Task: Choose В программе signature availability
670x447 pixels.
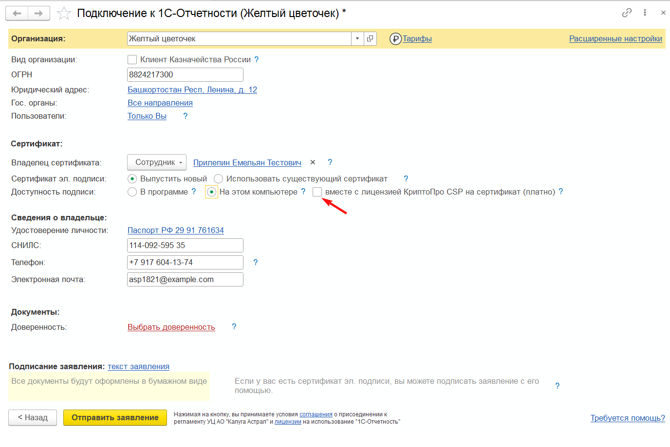Action: click(x=132, y=192)
